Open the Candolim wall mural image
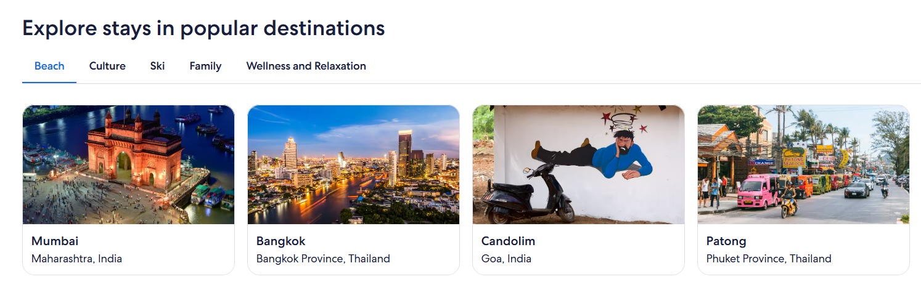921x303 pixels. [x=578, y=164]
